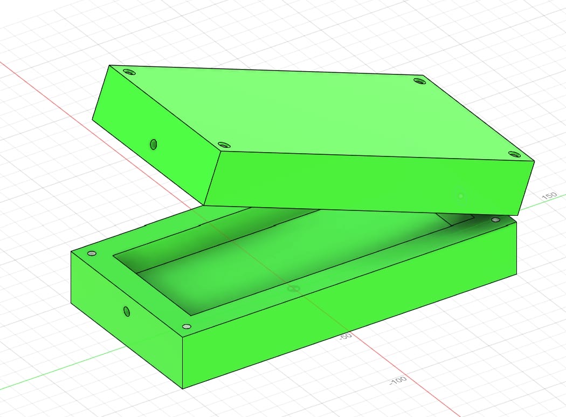Click the "-100" grid axis label
Screen dimensions: 566x417
[398, 381]
